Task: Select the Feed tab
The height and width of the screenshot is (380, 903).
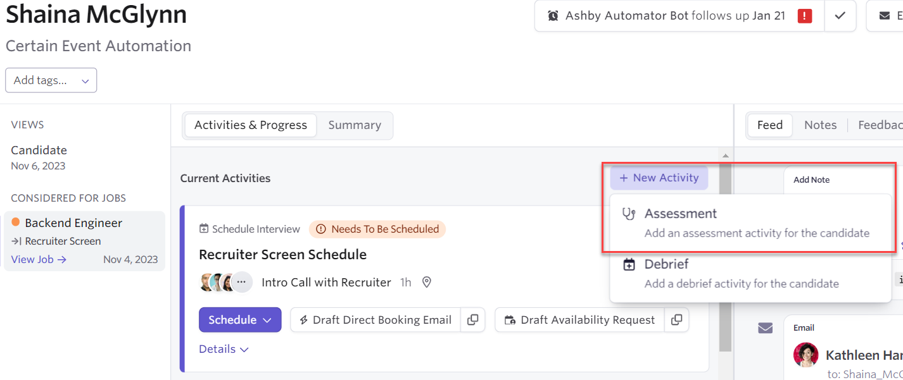Action: click(769, 125)
